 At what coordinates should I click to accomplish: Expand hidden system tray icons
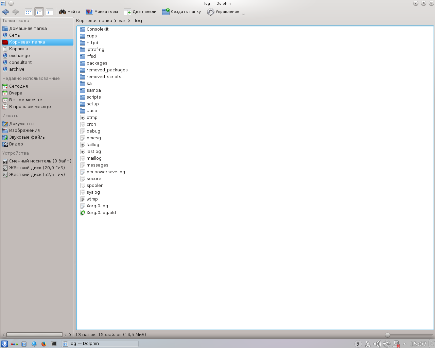coord(405,344)
